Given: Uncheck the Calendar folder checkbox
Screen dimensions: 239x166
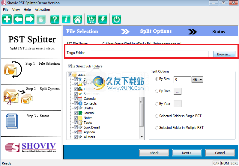Looking at the screenshot, I should tap(76, 99).
